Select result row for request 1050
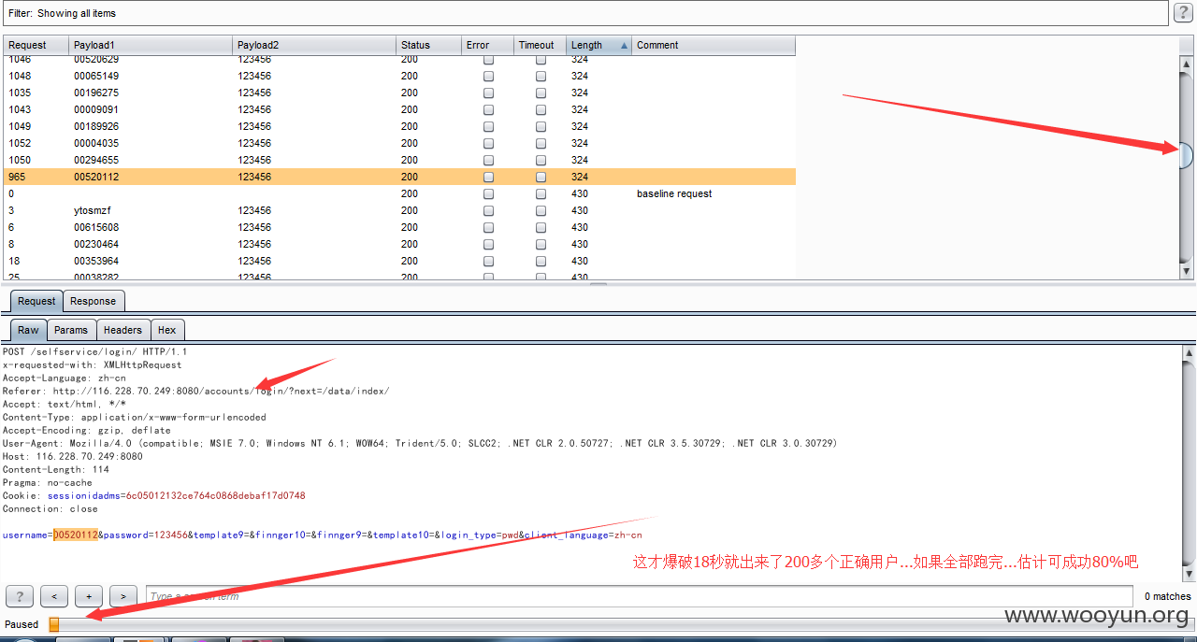1197x642 pixels. pyautogui.click(x=399, y=160)
